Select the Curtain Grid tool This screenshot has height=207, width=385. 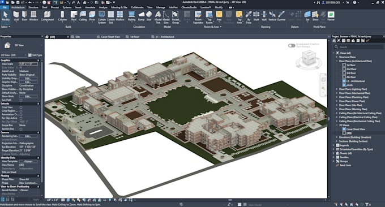tap(111, 17)
